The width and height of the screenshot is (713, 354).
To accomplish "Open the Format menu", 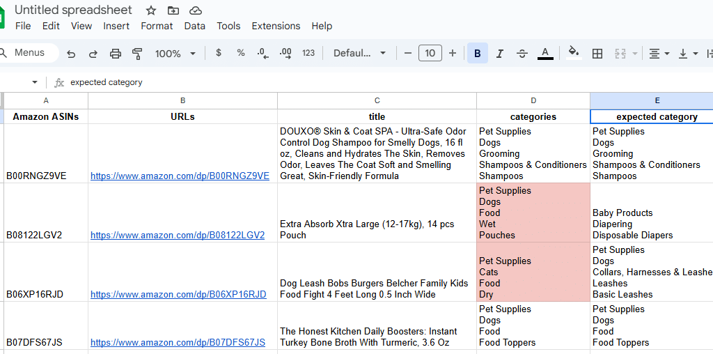I will tap(157, 26).
